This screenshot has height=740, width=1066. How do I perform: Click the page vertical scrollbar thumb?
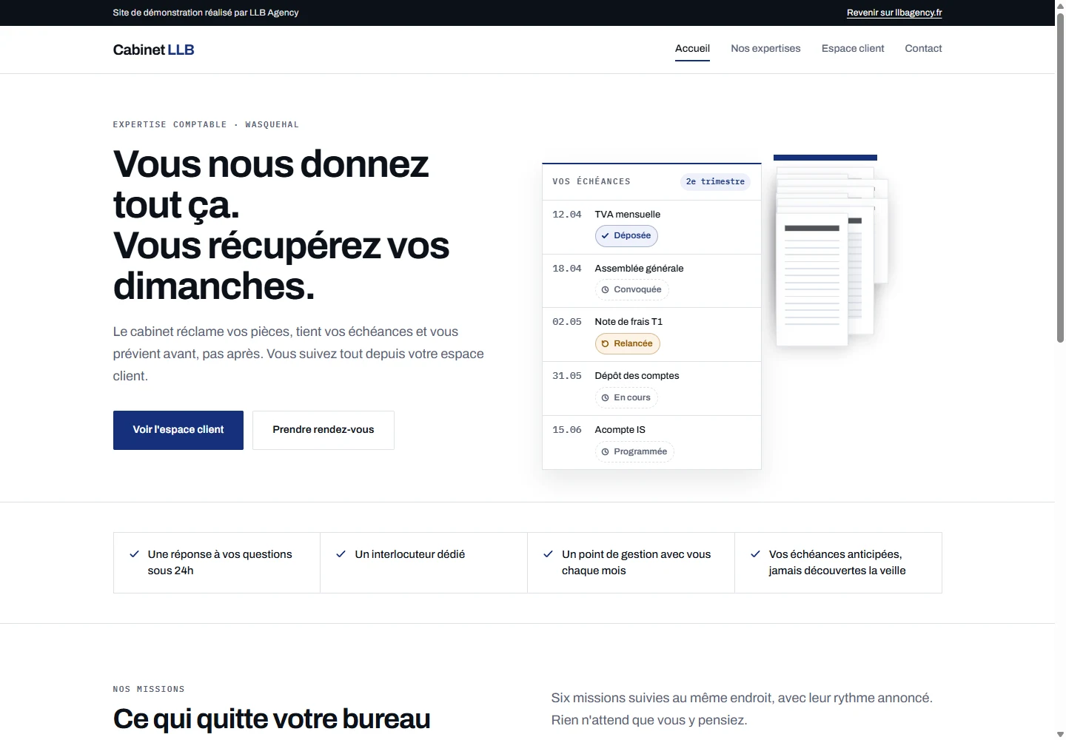click(1060, 178)
